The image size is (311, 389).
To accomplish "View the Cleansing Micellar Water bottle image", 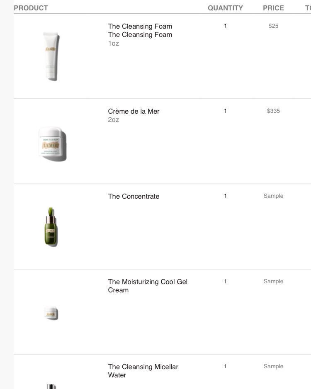I will 51,386.
